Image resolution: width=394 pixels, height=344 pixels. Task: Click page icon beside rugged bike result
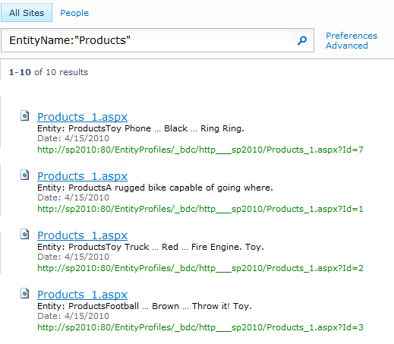pyautogui.click(x=25, y=175)
